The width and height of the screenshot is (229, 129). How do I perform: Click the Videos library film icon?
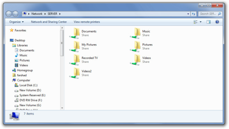tap(17, 65)
